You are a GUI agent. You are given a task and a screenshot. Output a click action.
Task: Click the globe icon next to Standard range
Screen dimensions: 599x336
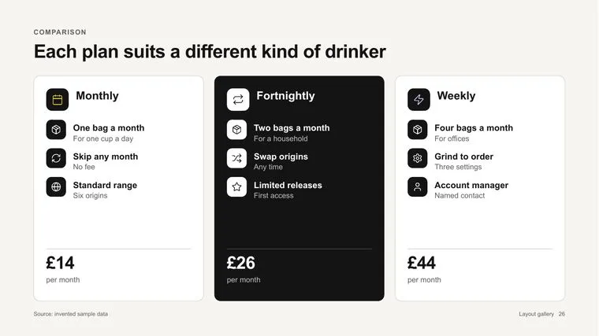coord(56,186)
